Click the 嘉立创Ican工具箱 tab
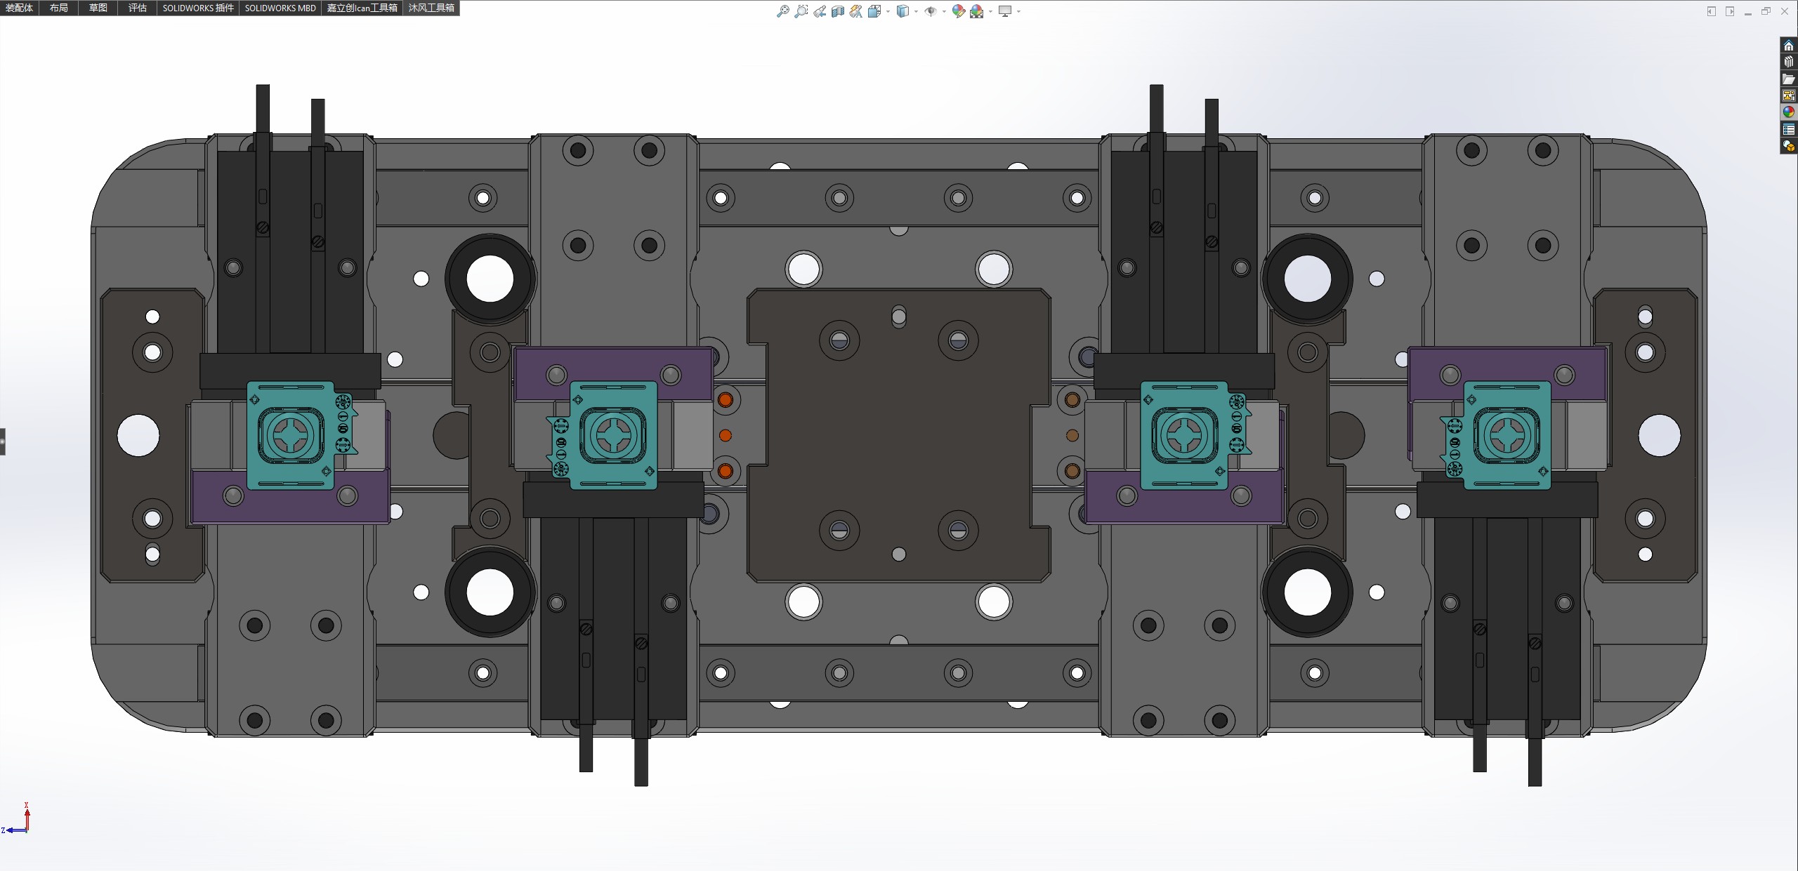 pyautogui.click(x=362, y=8)
